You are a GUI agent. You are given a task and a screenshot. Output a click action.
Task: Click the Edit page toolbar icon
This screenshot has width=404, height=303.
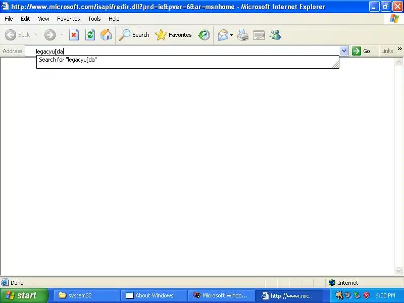coord(259,35)
